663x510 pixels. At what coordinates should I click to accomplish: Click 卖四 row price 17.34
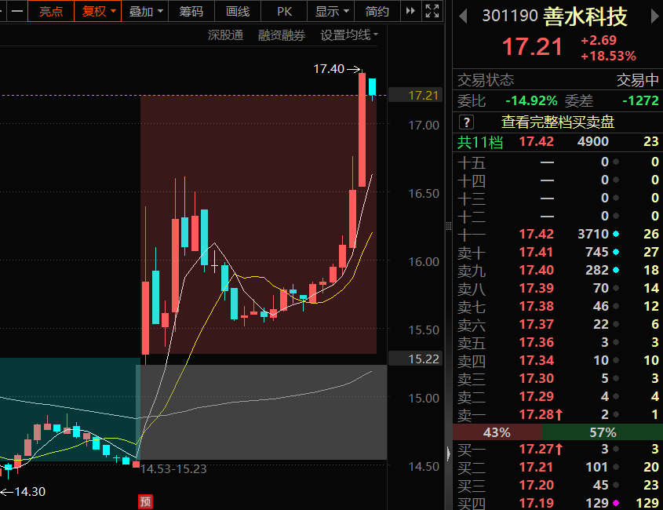[536, 360]
